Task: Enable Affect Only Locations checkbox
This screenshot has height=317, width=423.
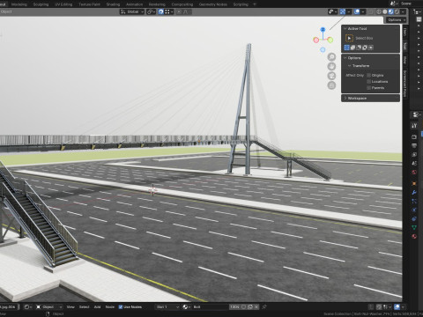Action: pyautogui.click(x=368, y=82)
